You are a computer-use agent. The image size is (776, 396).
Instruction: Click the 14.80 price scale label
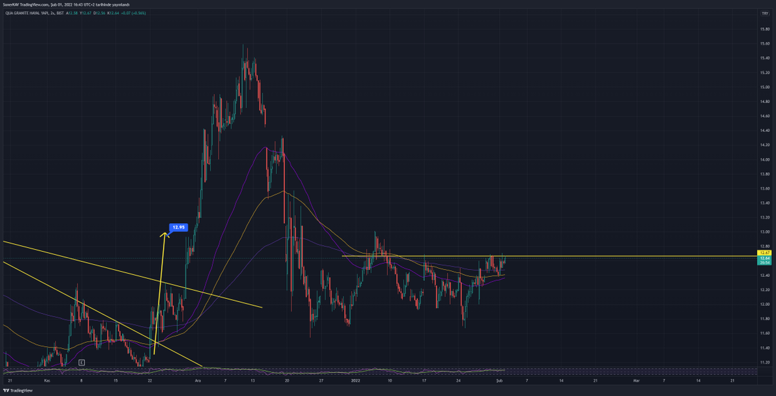click(764, 102)
